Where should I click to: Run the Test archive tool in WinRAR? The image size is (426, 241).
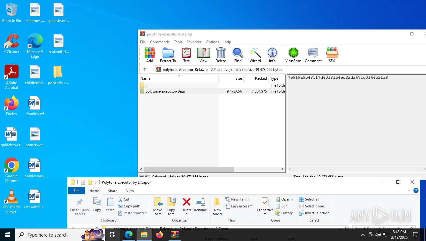click(x=186, y=55)
